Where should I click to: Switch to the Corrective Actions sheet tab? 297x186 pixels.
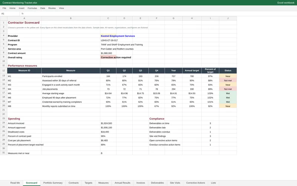click(196, 183)
